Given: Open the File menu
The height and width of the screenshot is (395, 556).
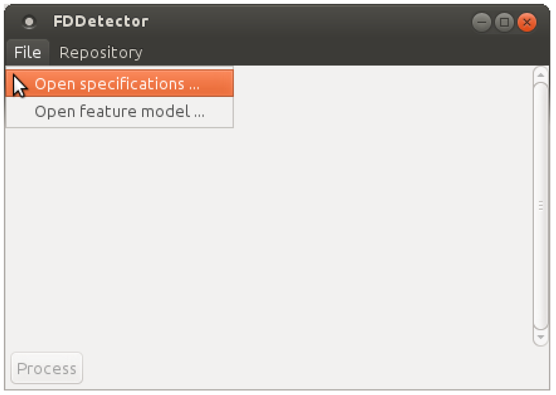Looking at the screenshot, I should tap(28, 53).
